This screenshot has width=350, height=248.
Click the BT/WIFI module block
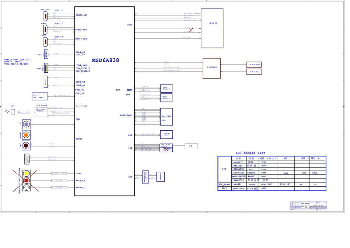pyautogui.click(x=46, y=82)
